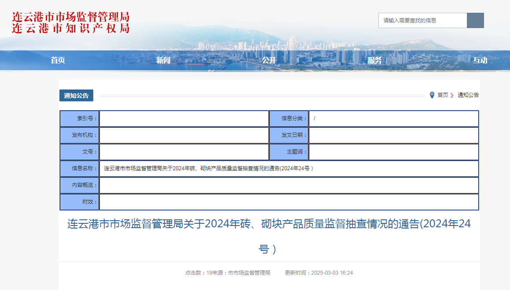Click the blue 通知公告 section tab
Screen dimensions: 510x290
pos(76,96)
